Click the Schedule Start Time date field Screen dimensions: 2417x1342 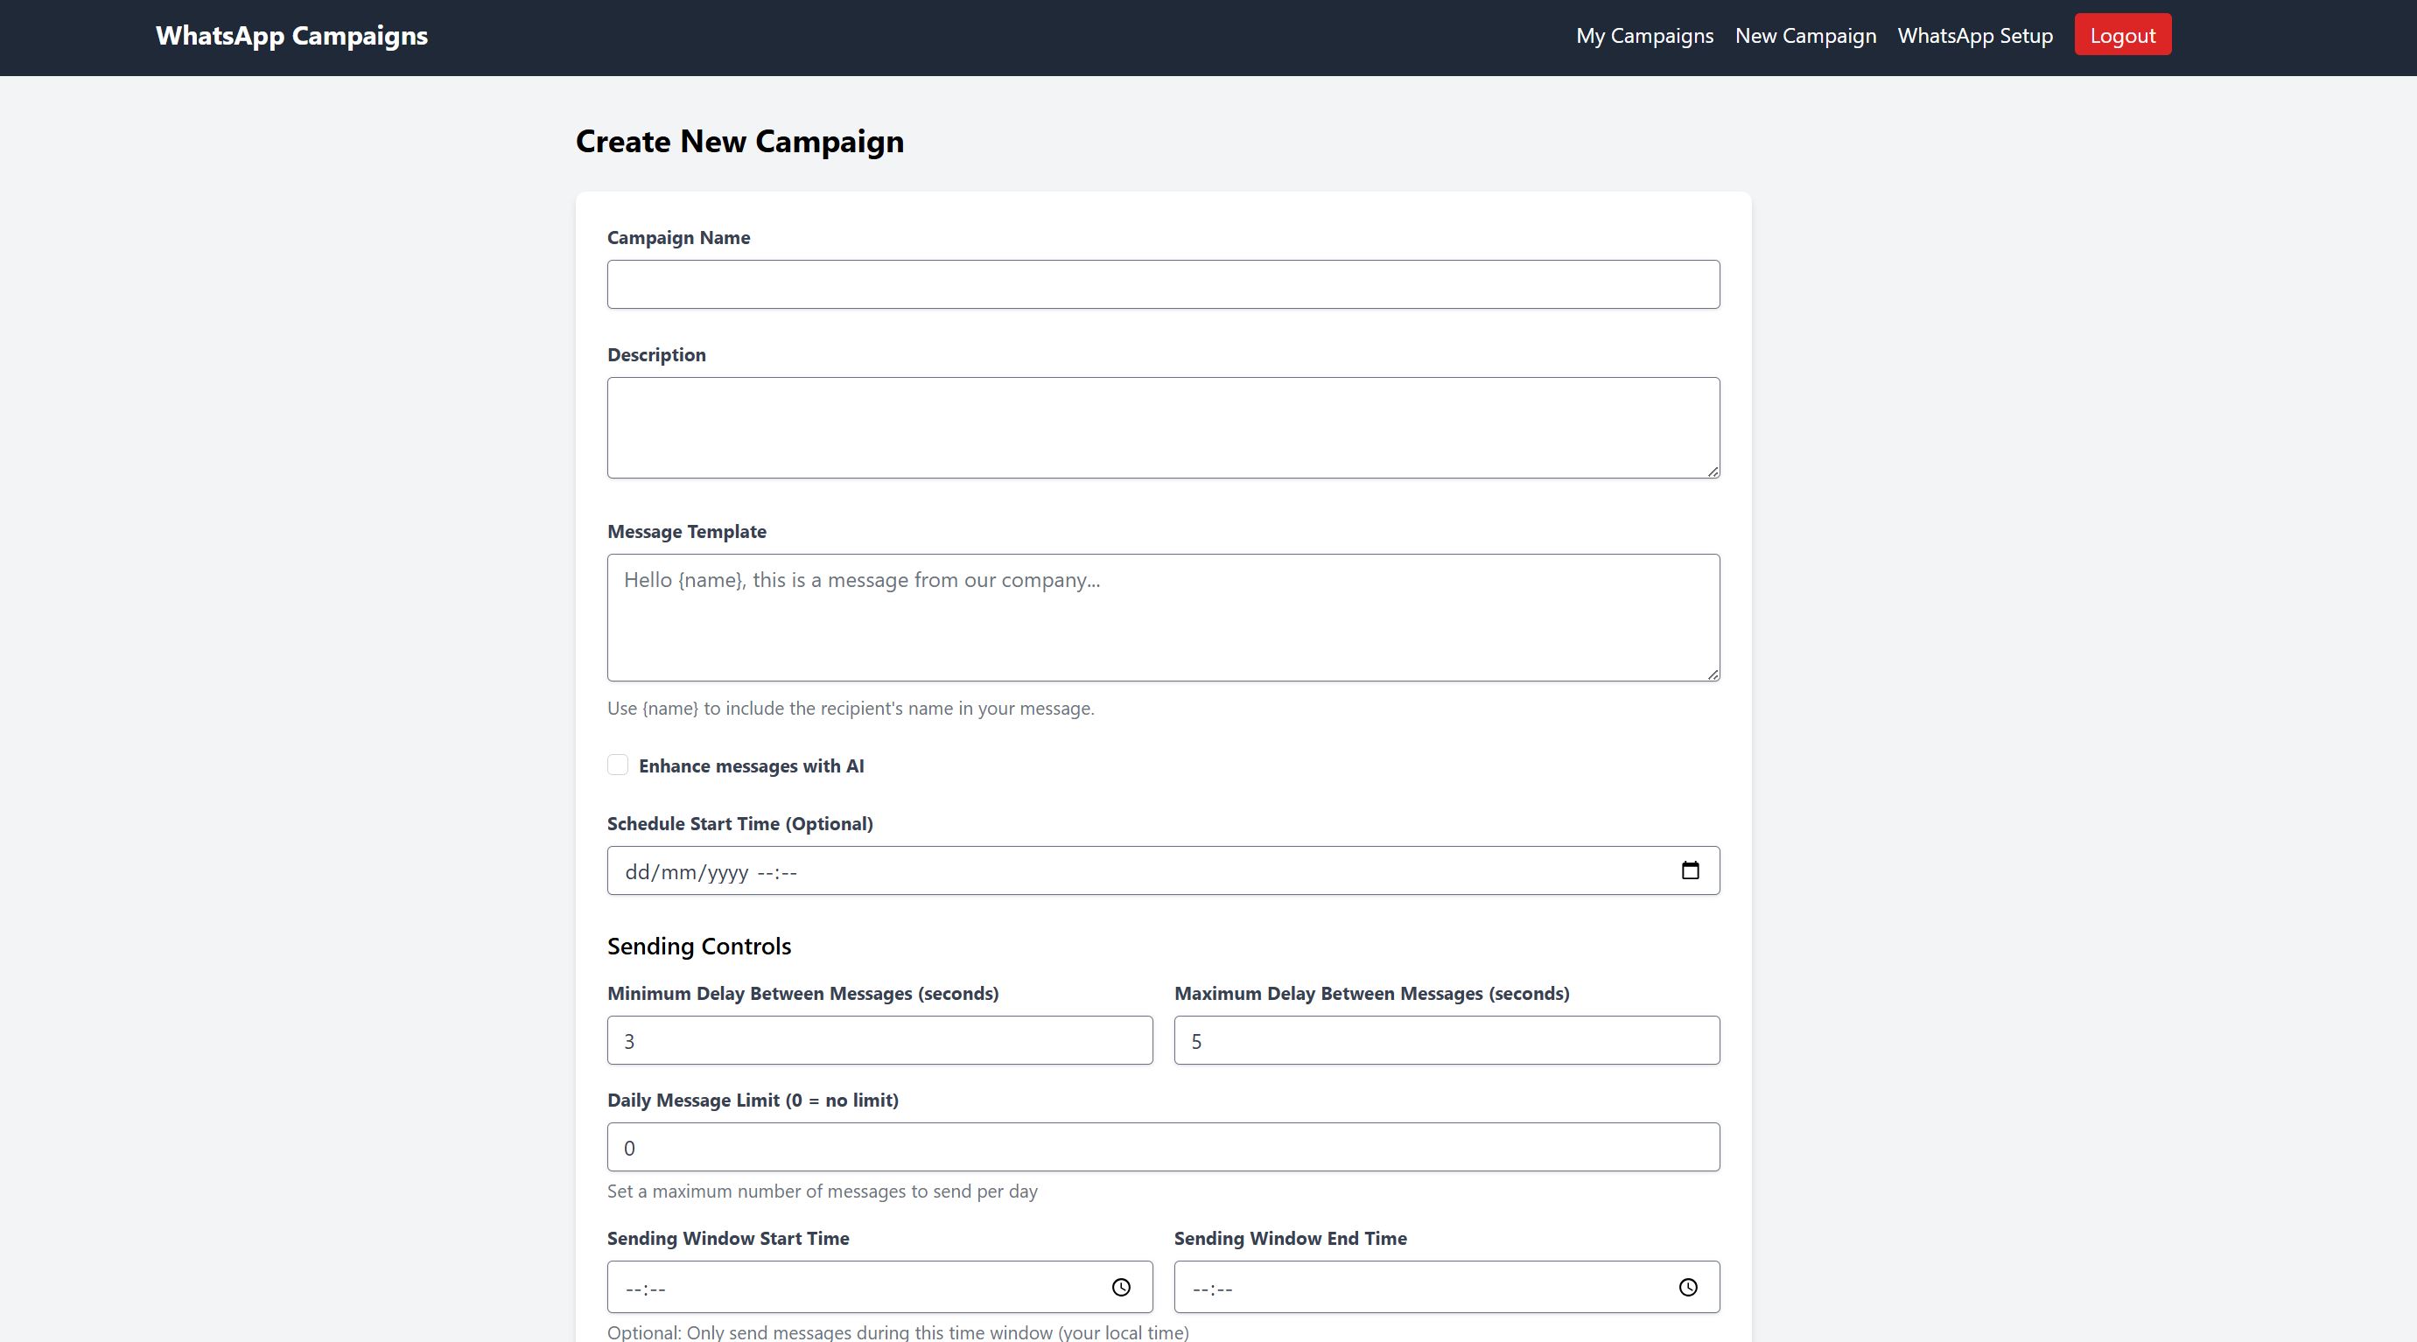[x=1126, y=871]
